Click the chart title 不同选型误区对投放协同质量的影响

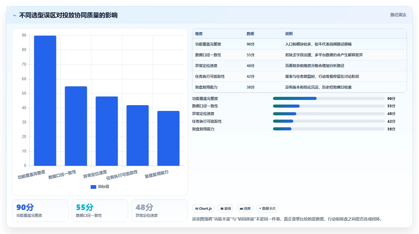coord(68,15)
